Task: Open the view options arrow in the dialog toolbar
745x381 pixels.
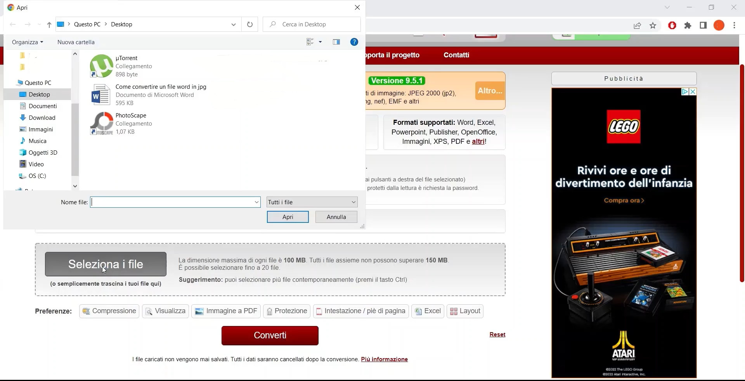Action: tap(321, 42)
